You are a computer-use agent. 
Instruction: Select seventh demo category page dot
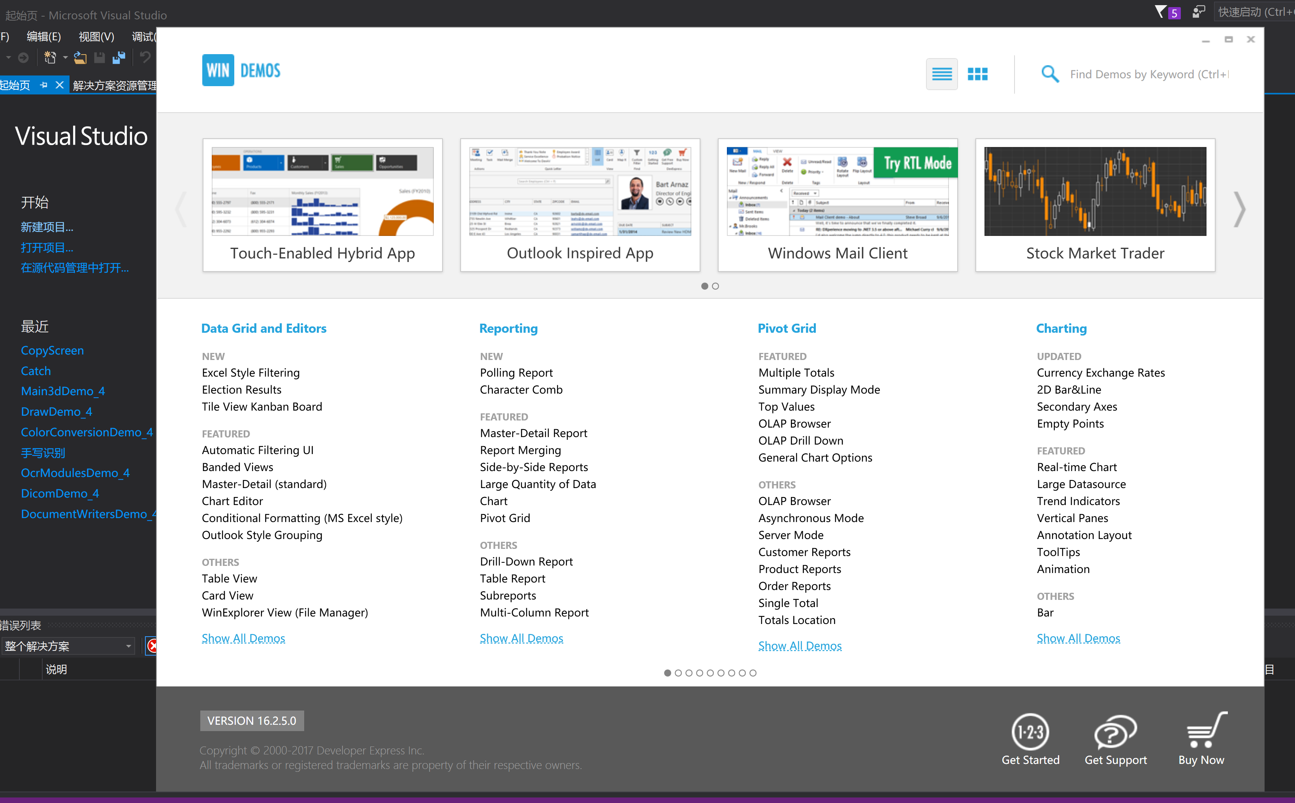pyautogui.click(x=732, y=673)
